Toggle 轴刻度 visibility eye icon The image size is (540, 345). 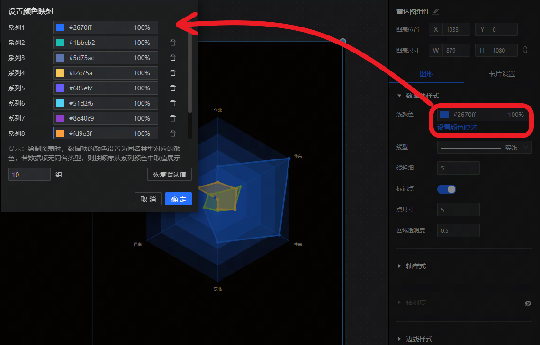pyautogui.click(x=528, y=303)
